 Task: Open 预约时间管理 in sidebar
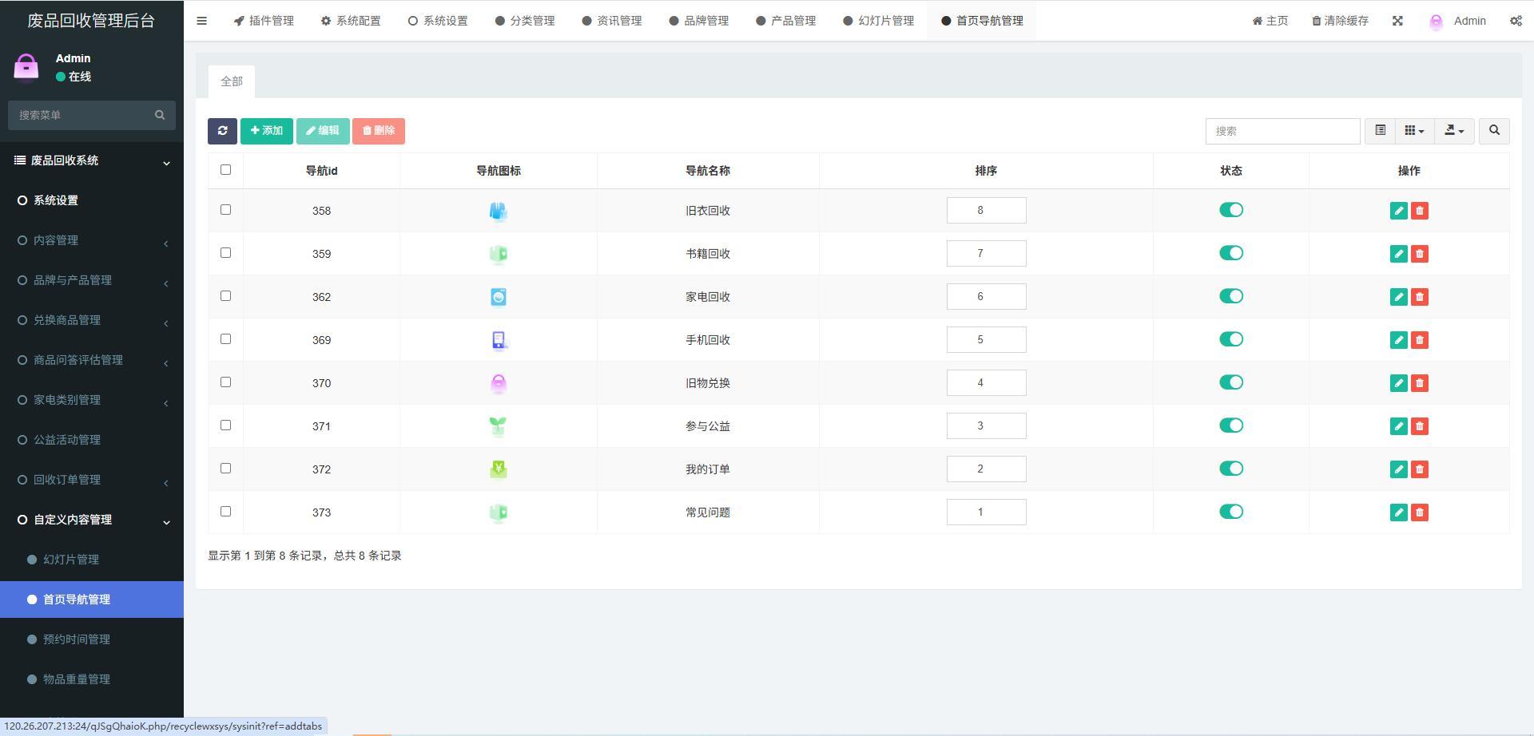pyautogui.click(x=92, y=639)
